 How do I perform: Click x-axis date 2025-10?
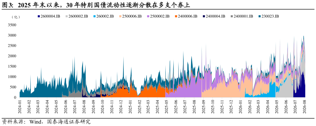pyautogui.click(x=212, y=107)
